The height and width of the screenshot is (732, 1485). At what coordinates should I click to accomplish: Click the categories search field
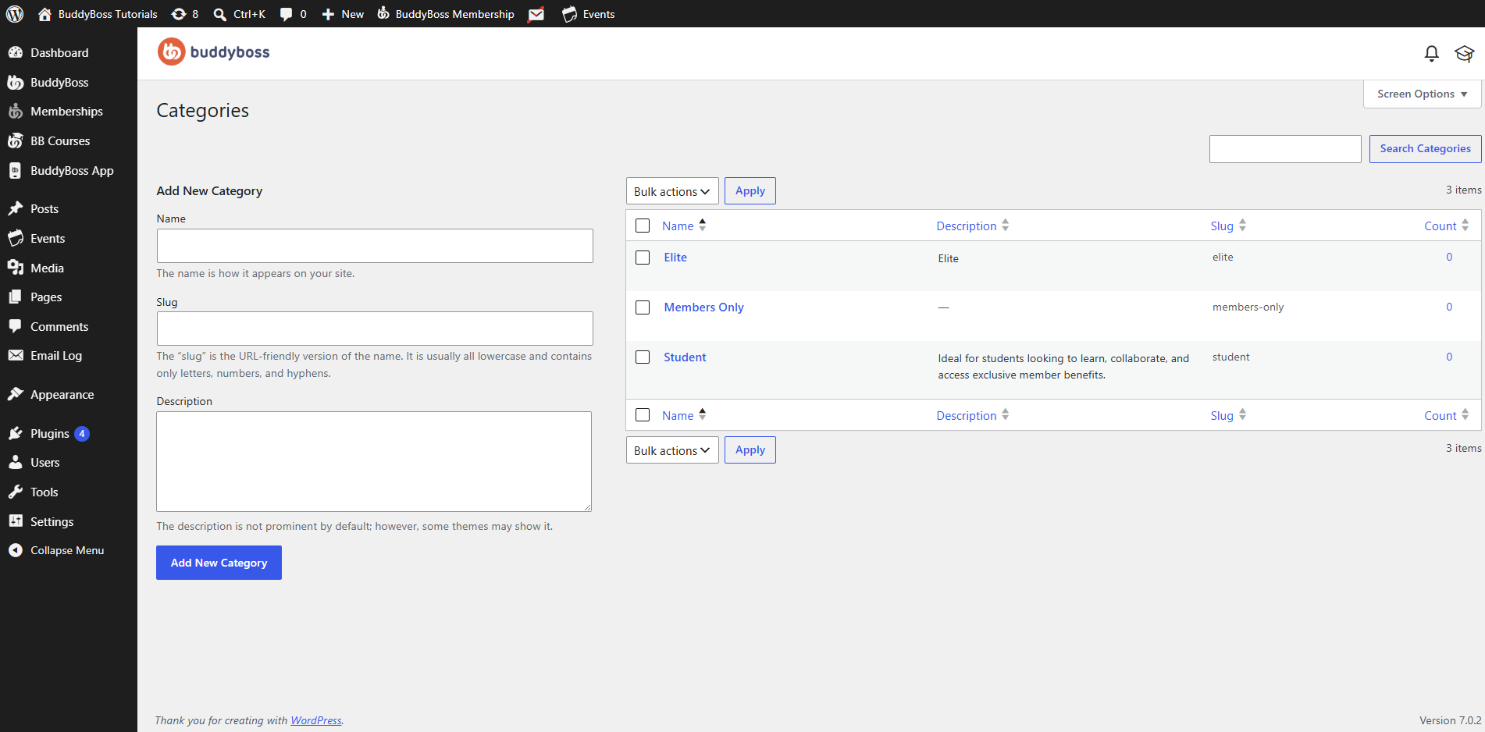(x=1285, y=149)
